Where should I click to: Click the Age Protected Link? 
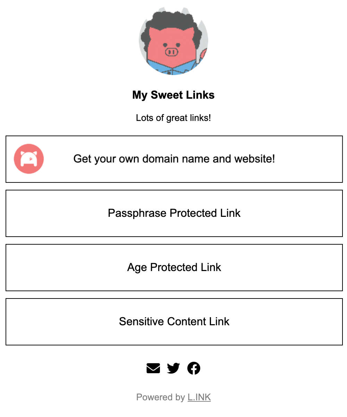(x=173, y=267)
